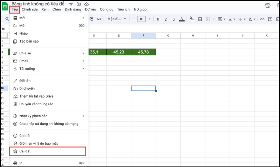Click the insert comment icon
The width and height of the screenshot is (280, 167).
point(270,19)
